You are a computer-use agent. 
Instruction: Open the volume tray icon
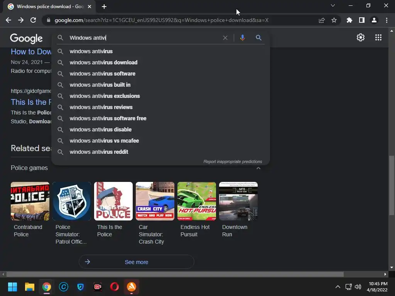(358, 287)
